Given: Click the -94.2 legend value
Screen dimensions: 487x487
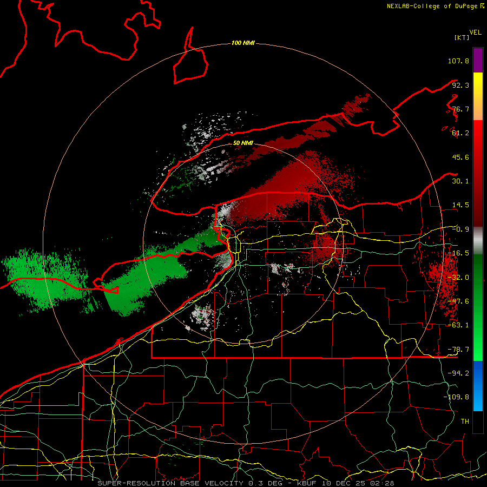Looking at the screenshot, I should [458, 373].
